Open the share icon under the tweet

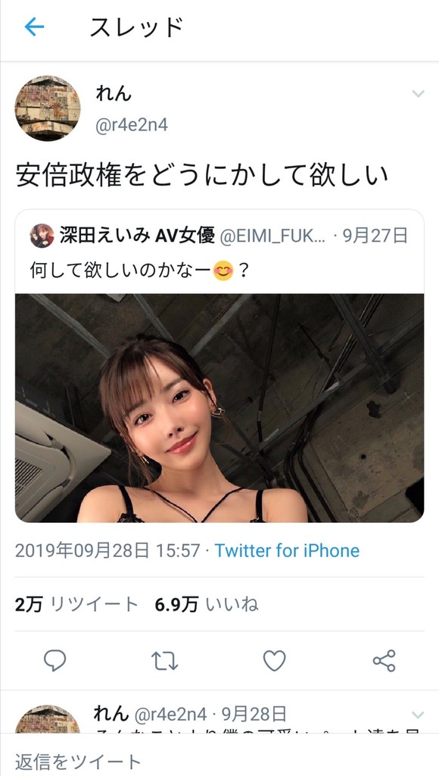click(385, 661)
